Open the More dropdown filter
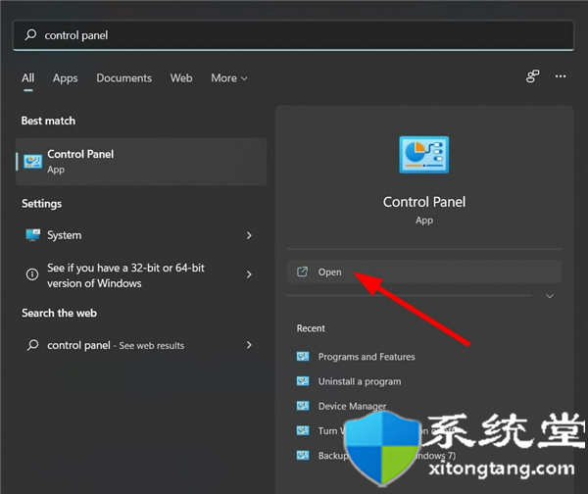This screenshot has width=588, height=494. (x=229, y=78)
